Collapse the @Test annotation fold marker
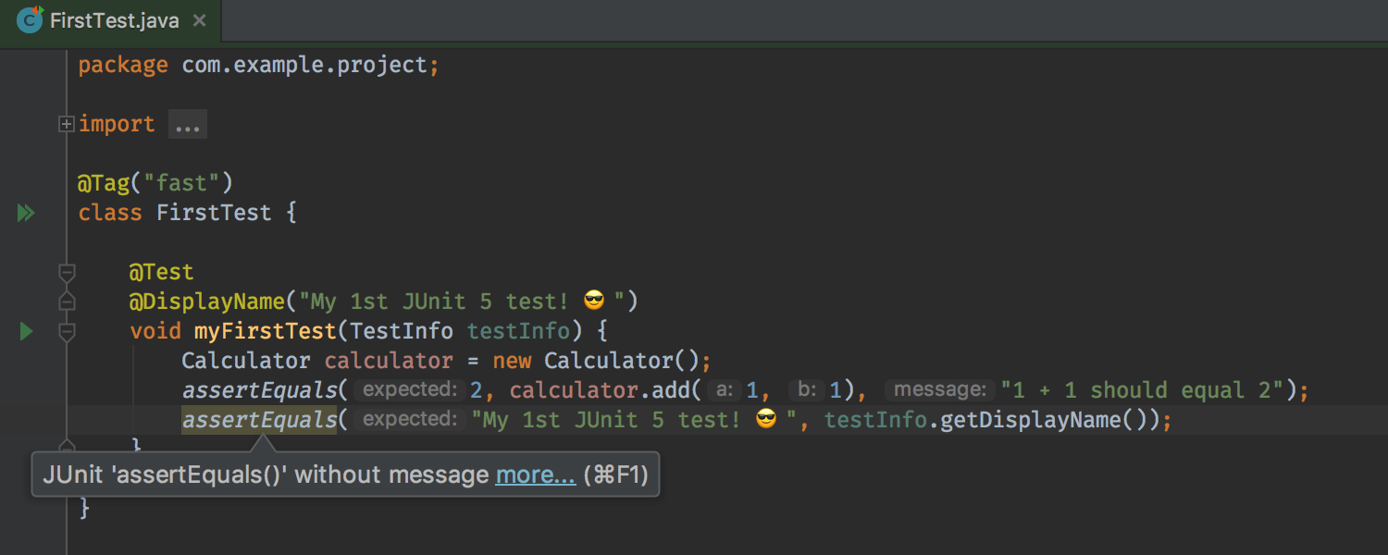The width and height of the screenshot is (1388, 555). [67, 272]
